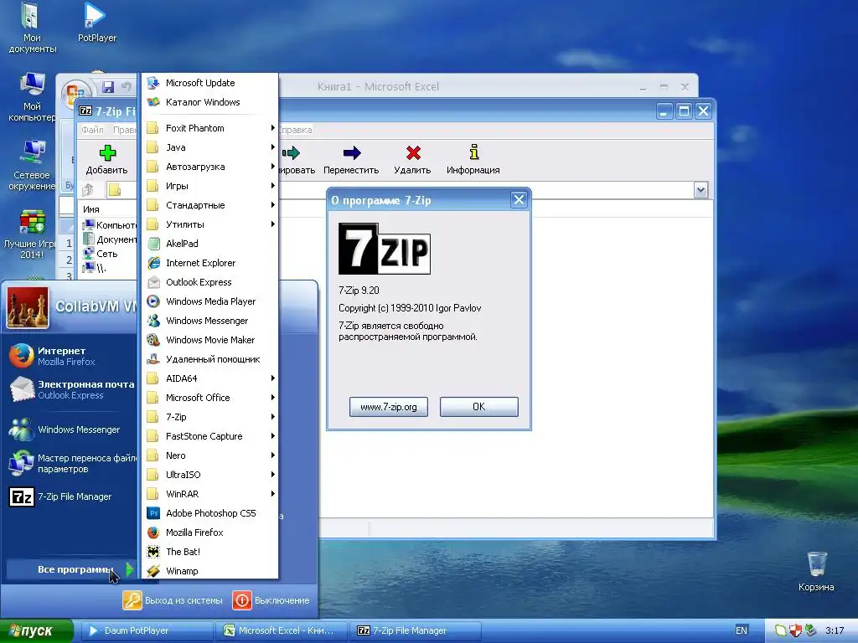
Task: Open Удаленный помощник
Action: [210, 359]
